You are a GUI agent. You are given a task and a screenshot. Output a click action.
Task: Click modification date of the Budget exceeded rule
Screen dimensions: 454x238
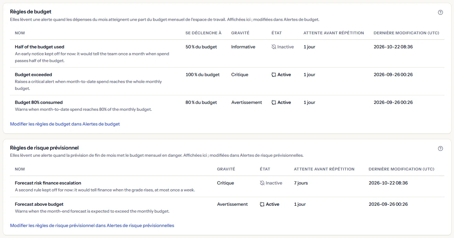coord(393,75)
